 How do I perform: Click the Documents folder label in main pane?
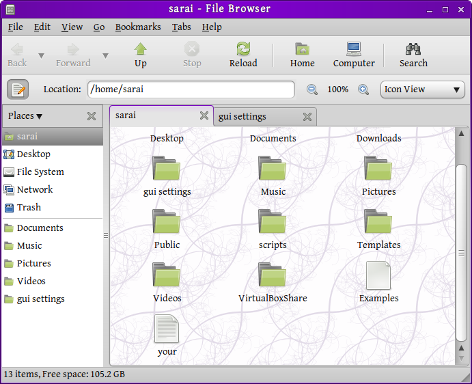tap(273, 138)
